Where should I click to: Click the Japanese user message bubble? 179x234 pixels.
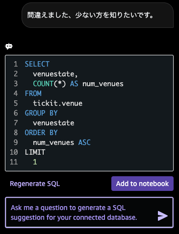(98, 15)
